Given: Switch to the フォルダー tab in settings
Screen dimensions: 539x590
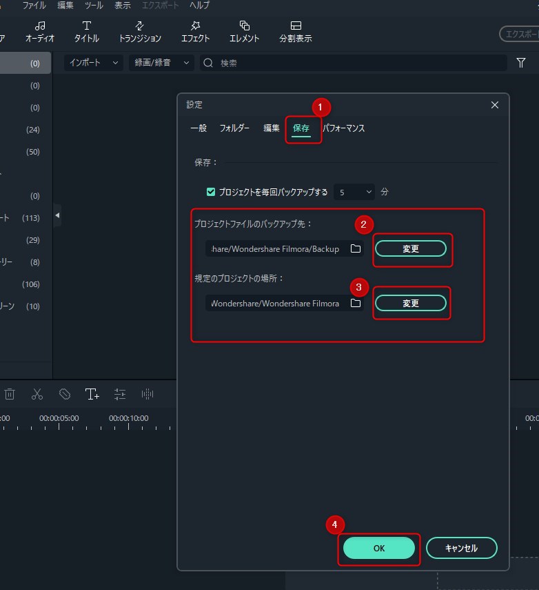Looking at the screenshot, I should [234, 128].
